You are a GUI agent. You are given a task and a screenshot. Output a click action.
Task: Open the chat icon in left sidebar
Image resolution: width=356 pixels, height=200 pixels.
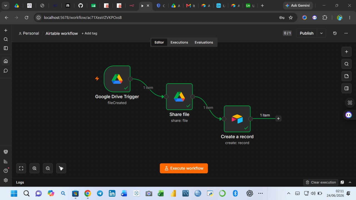pos(6,71)
